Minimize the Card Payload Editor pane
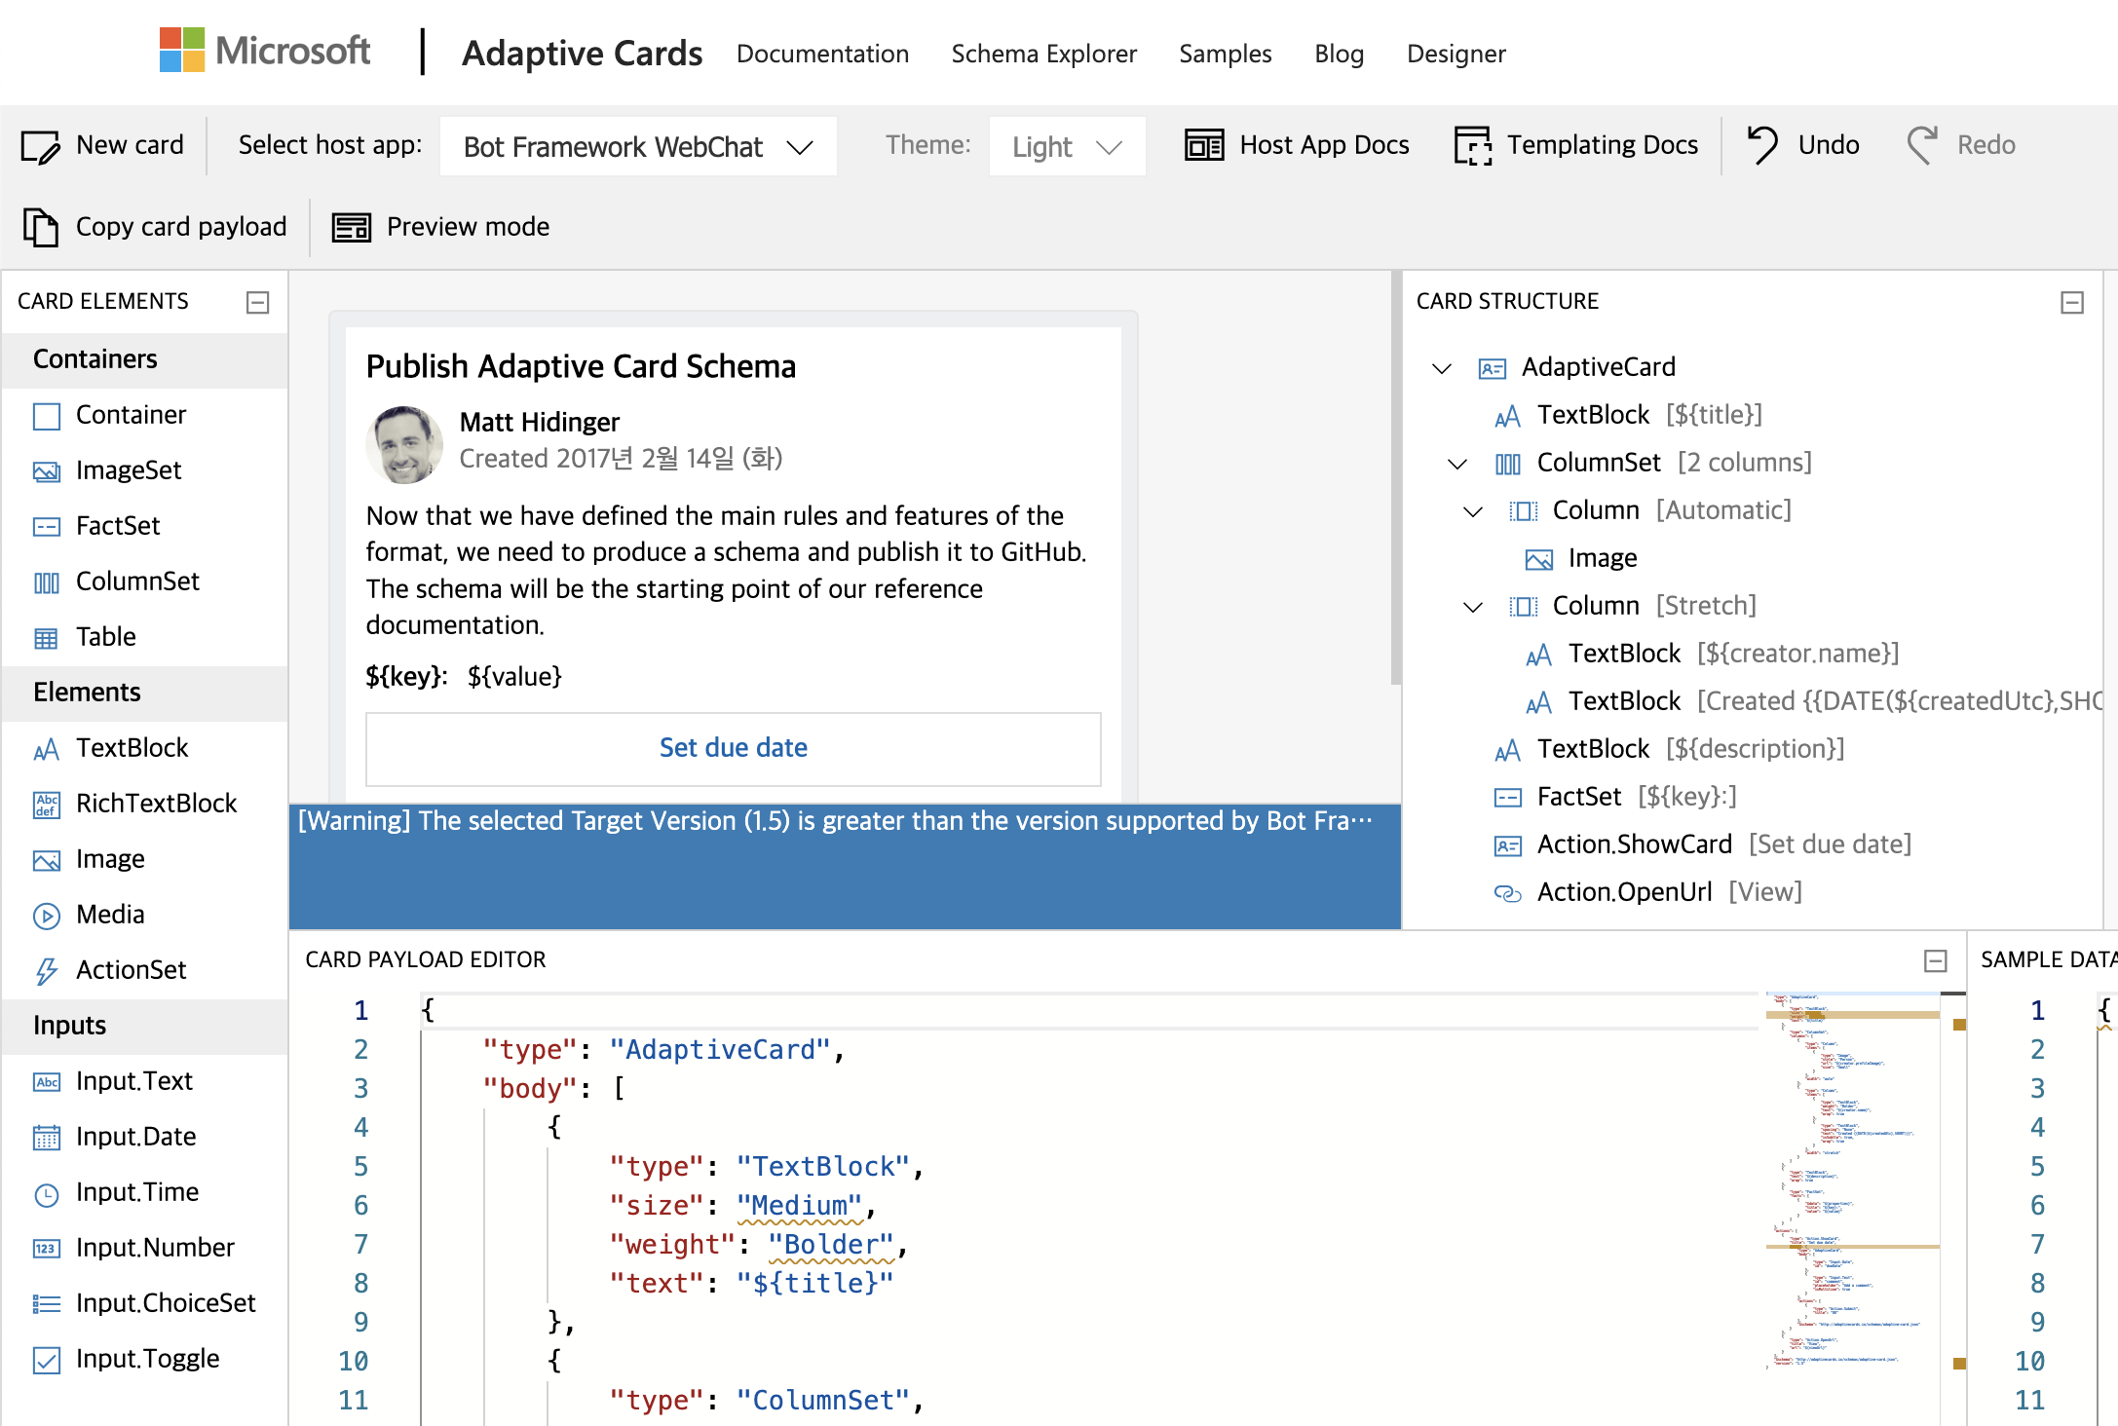This screenshot has width=2118, height=1426. click(x=1935, y=960)
